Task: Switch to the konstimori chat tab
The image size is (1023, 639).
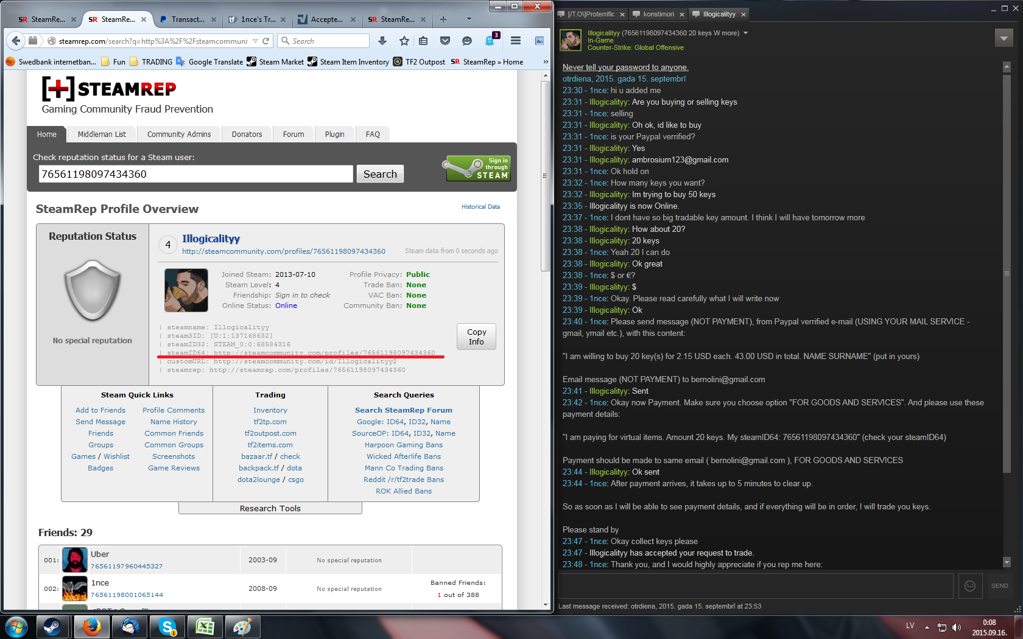Action: click(x=658, y=14)
